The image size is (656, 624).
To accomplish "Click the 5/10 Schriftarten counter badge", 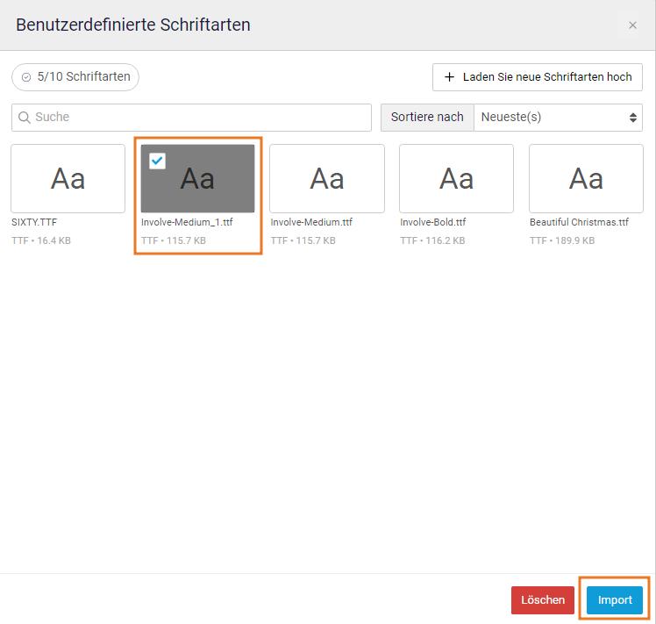I will (x=75, y=77).
